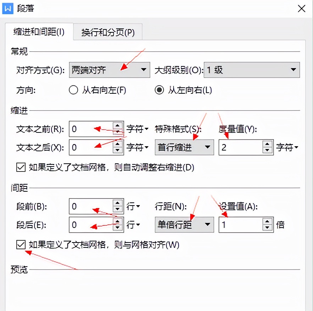Select the 从右向左(F) radio button

coord(73,90)
